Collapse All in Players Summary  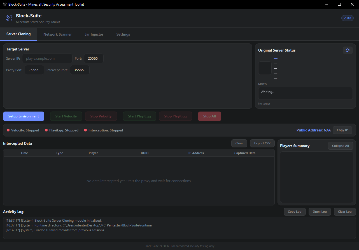pos(340,146)
